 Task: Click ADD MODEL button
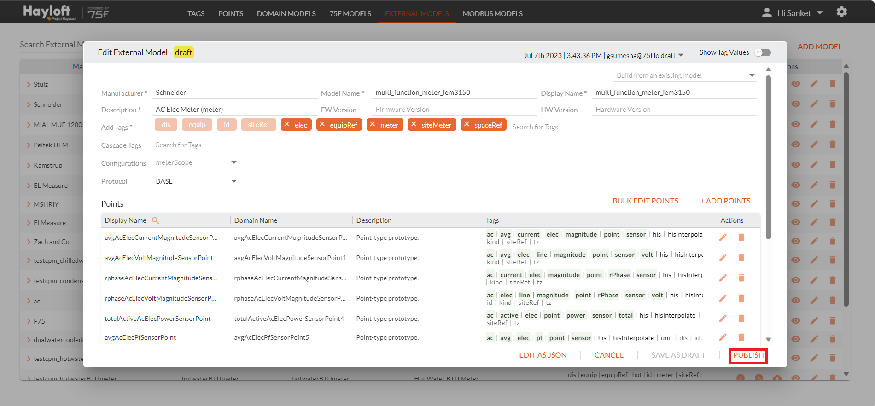click(x=820, y=46)
